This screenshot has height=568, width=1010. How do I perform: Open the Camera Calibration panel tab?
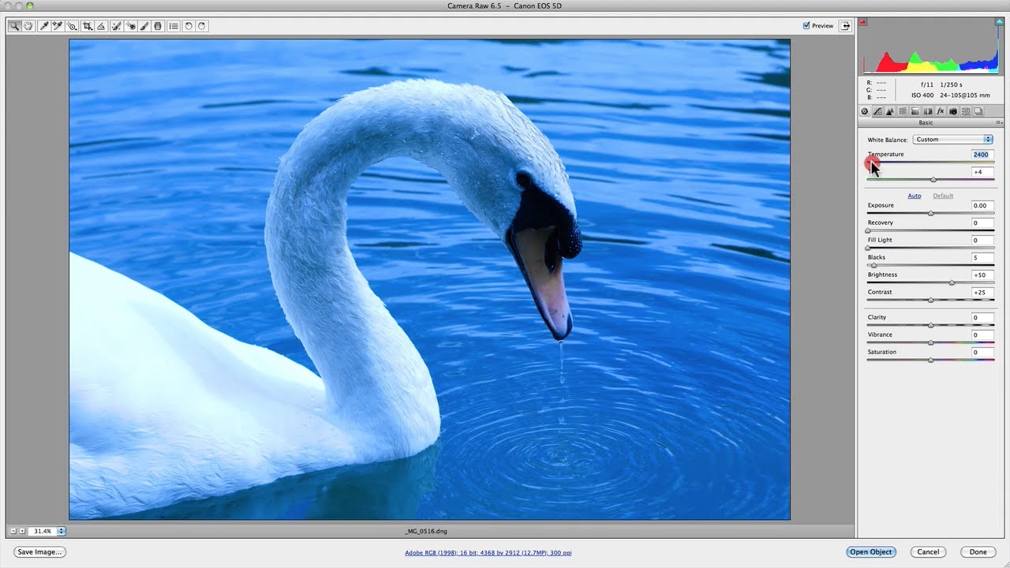coord(953,111)
